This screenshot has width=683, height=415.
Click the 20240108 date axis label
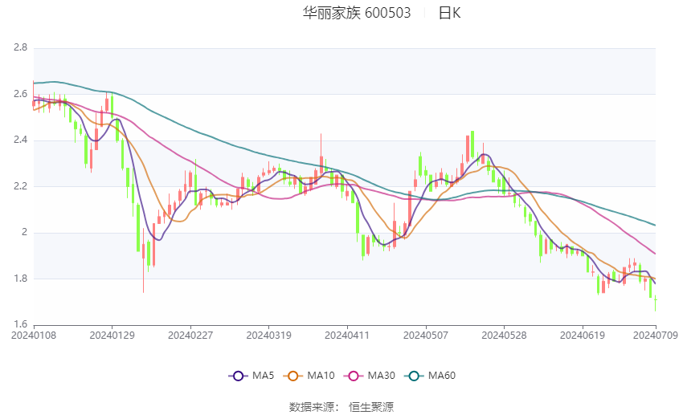34,336
